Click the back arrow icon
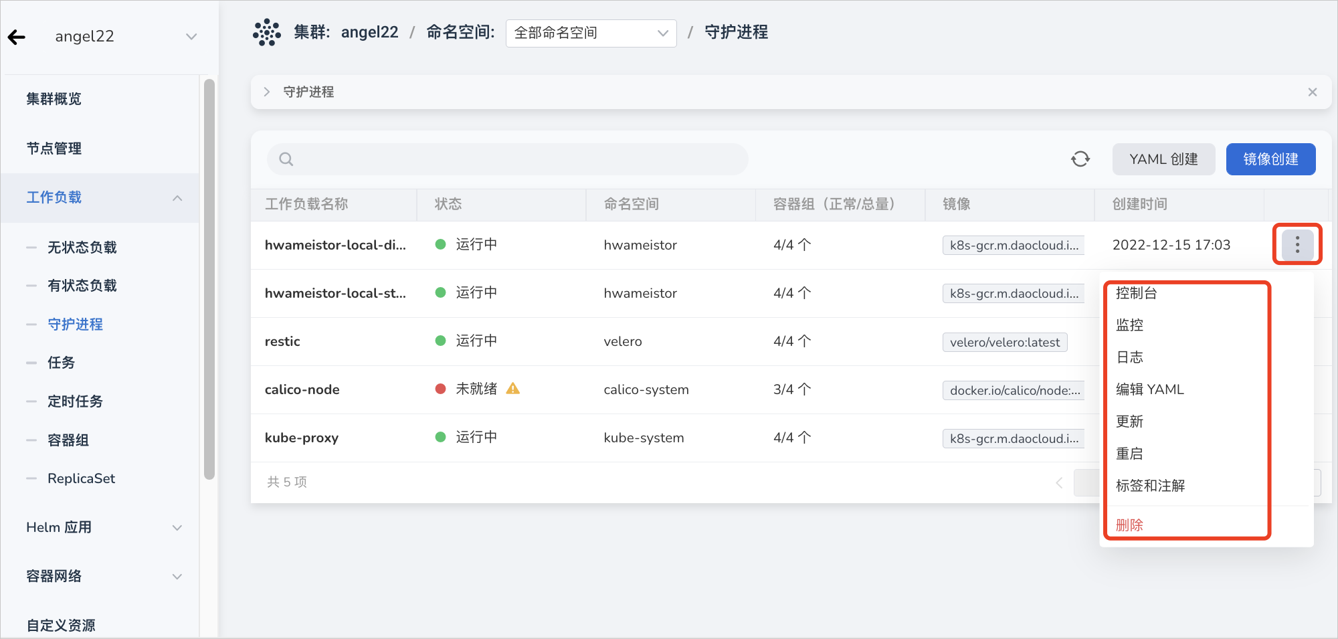The width and height of the screenshot is (1338, 639). click(x=17, y=37)
